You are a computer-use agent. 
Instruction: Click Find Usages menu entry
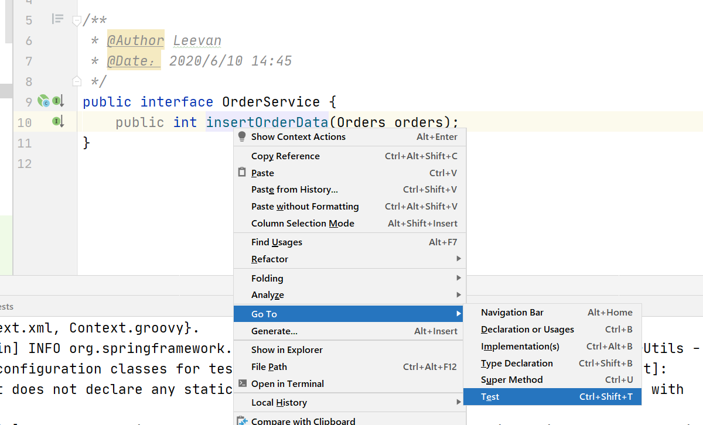(350, 242)
